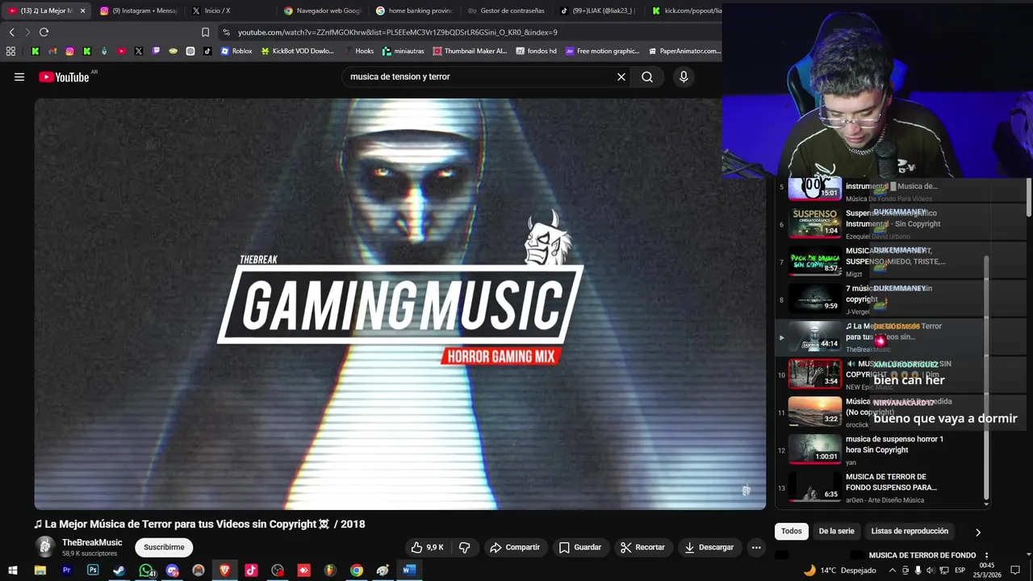Open the Roblox bookmark
Screen dimensions: 1033x581
pos(236,51)
